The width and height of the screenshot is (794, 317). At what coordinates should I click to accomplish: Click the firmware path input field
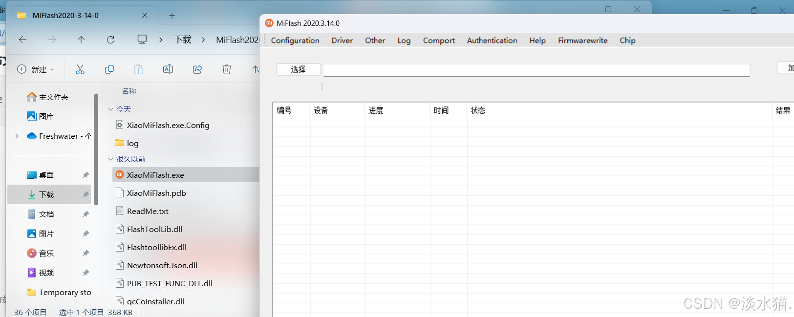[536, 70]
